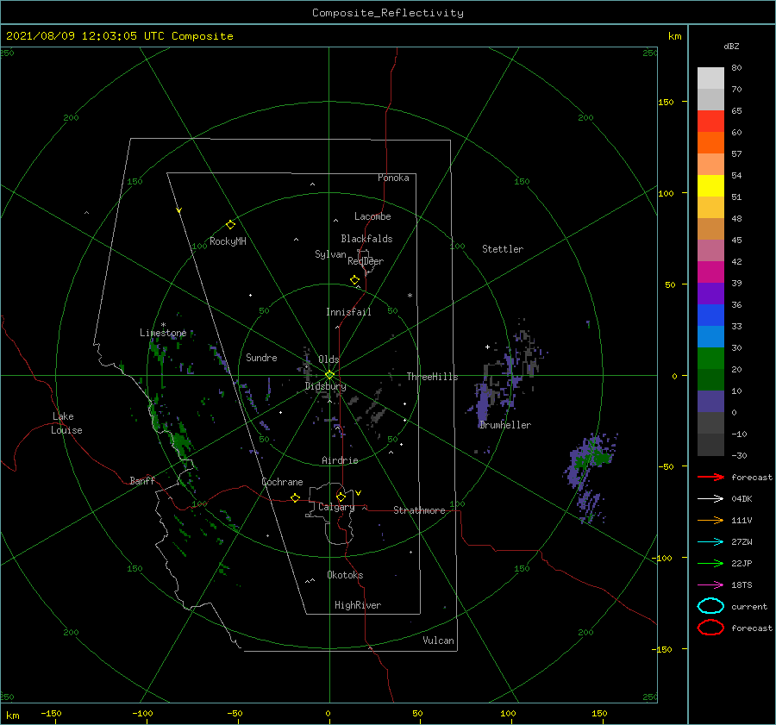Click the white plus marker northwest of Drumheller

point(487,347)
